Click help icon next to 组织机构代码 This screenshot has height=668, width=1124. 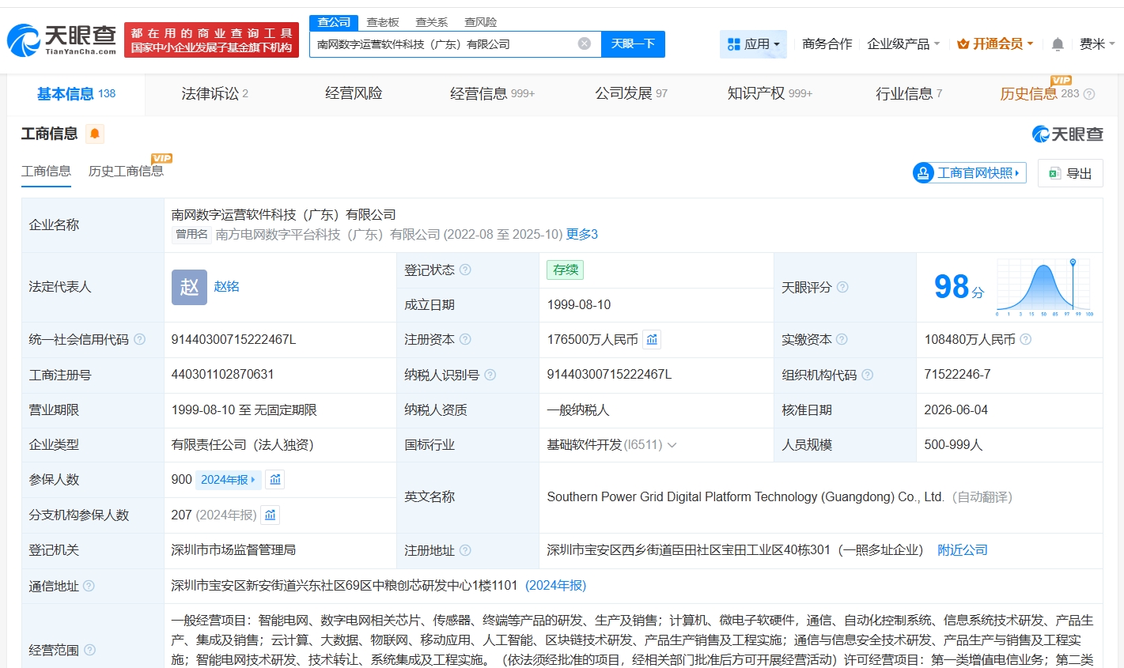(867, 375)
